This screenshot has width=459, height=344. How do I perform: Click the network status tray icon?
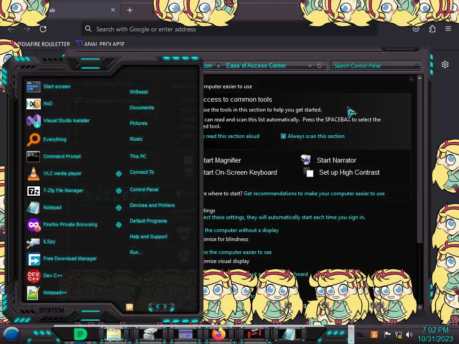coord(398,334)
